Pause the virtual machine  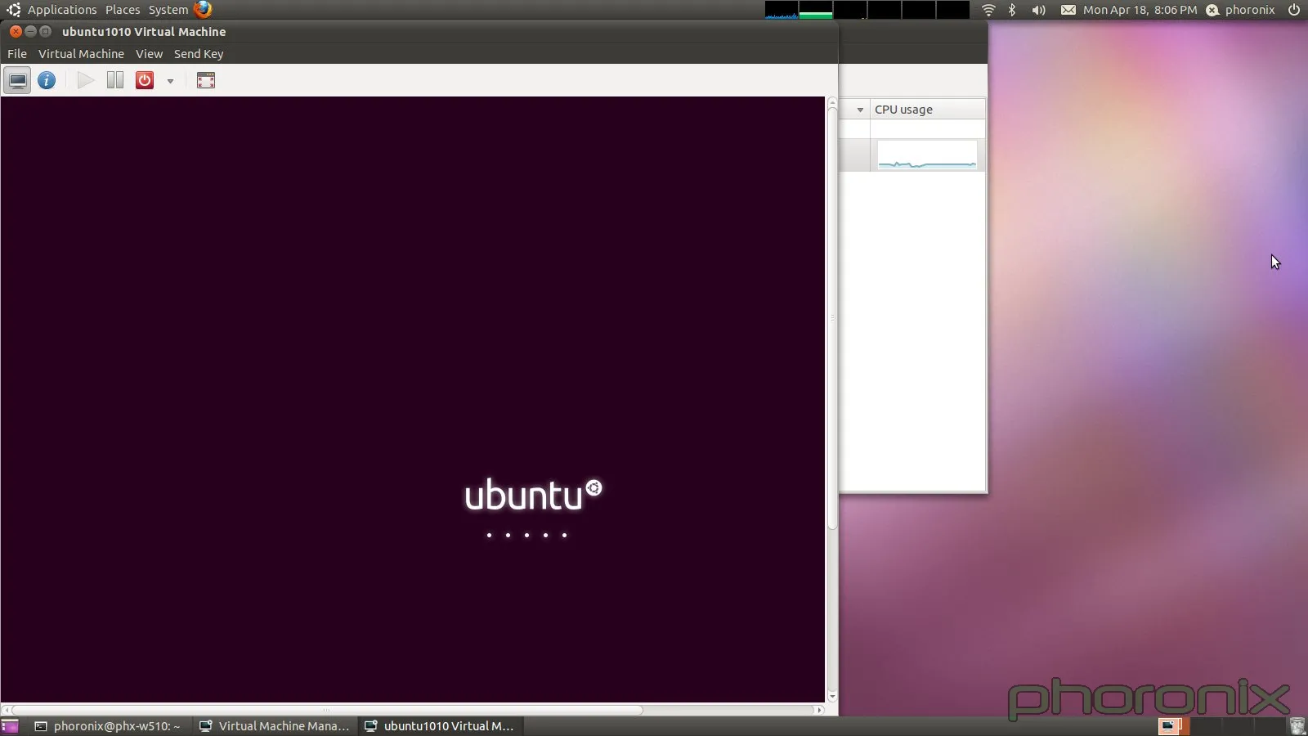115,80
